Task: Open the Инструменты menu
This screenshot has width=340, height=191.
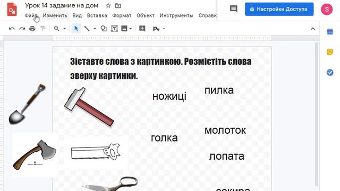Action: [176, 15]
